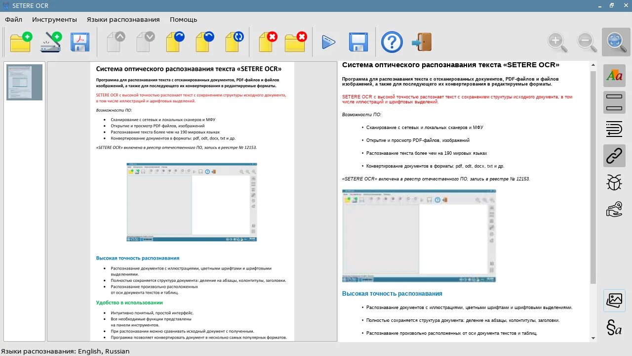Restore the SETERE OCR window
Image resolution: width=632 pixels, height=356 pixels.
tap(612, 5)
